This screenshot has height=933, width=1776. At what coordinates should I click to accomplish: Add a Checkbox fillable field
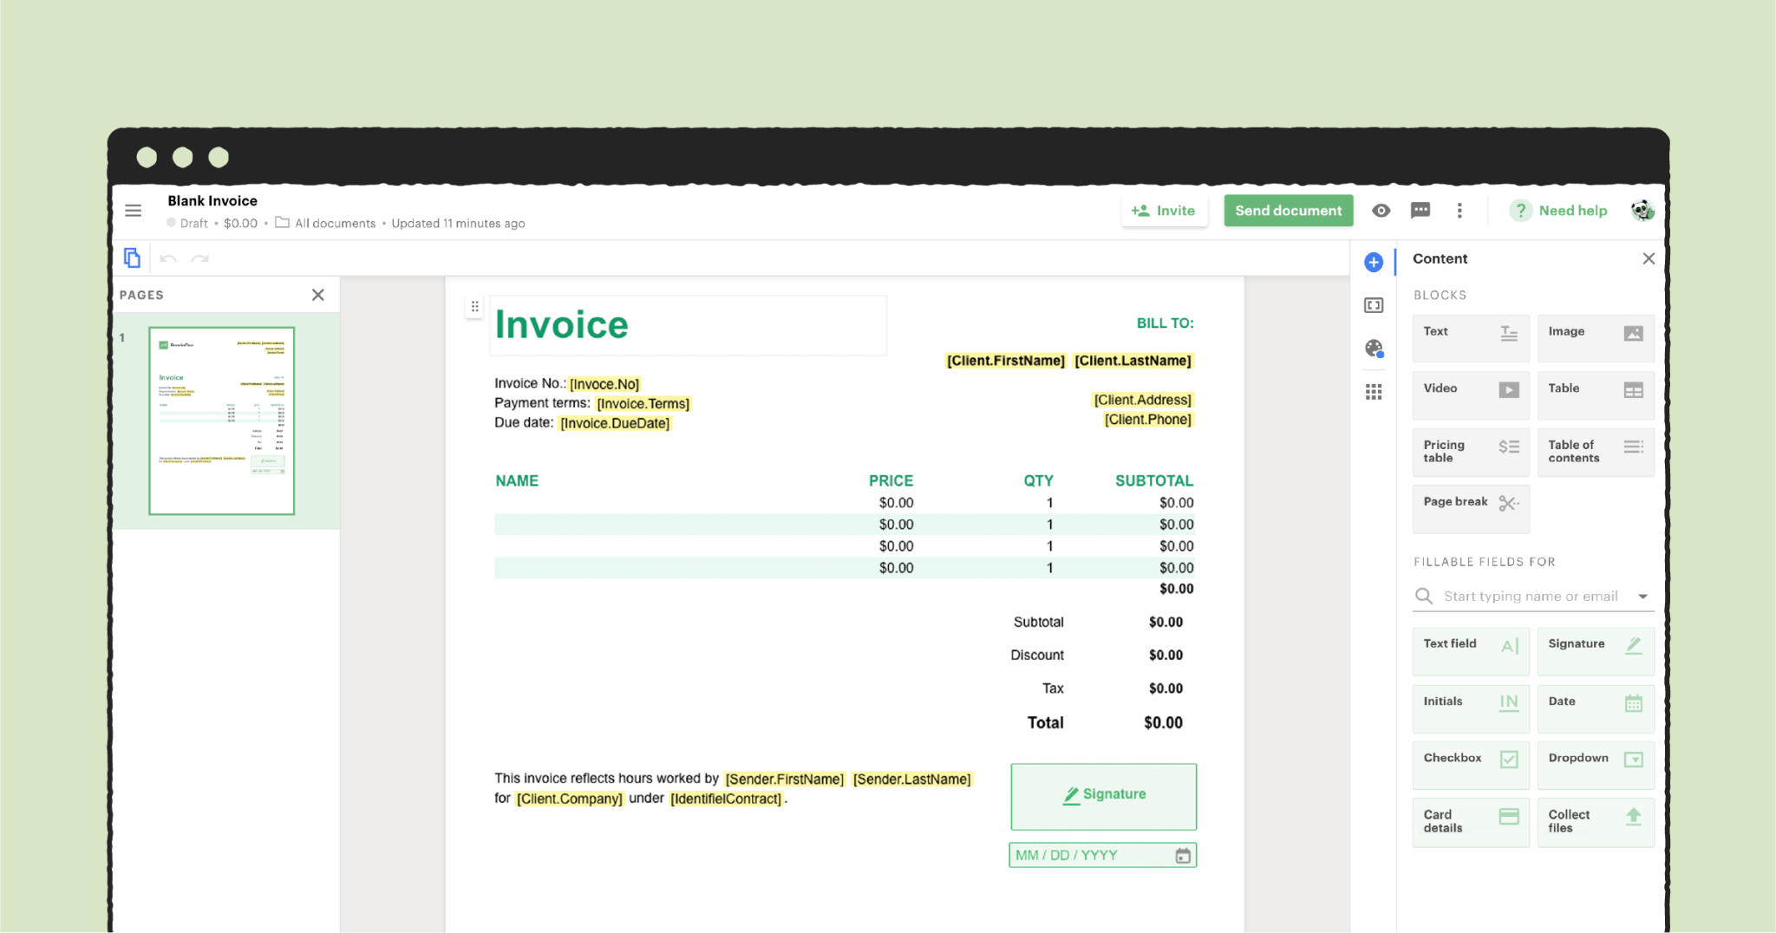pos(1470,765)
